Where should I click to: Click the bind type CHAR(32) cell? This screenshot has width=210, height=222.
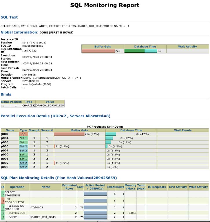point(29,105)
